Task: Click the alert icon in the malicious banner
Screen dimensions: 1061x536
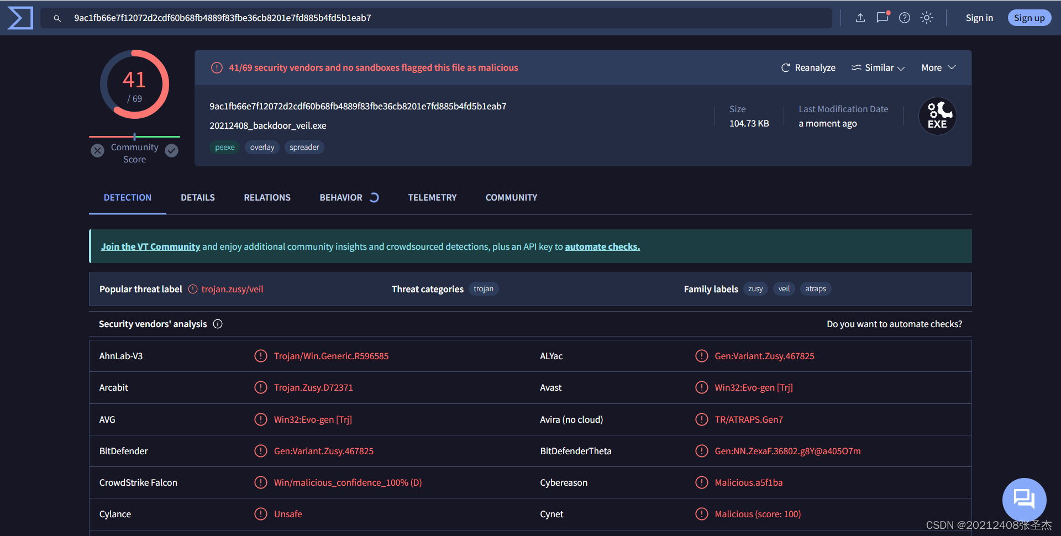Action: coord(217,67)
